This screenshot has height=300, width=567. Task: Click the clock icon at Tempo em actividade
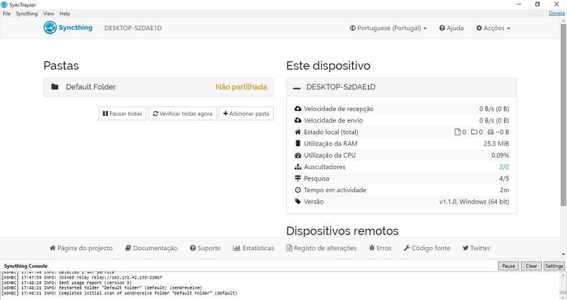coord(298,190)
